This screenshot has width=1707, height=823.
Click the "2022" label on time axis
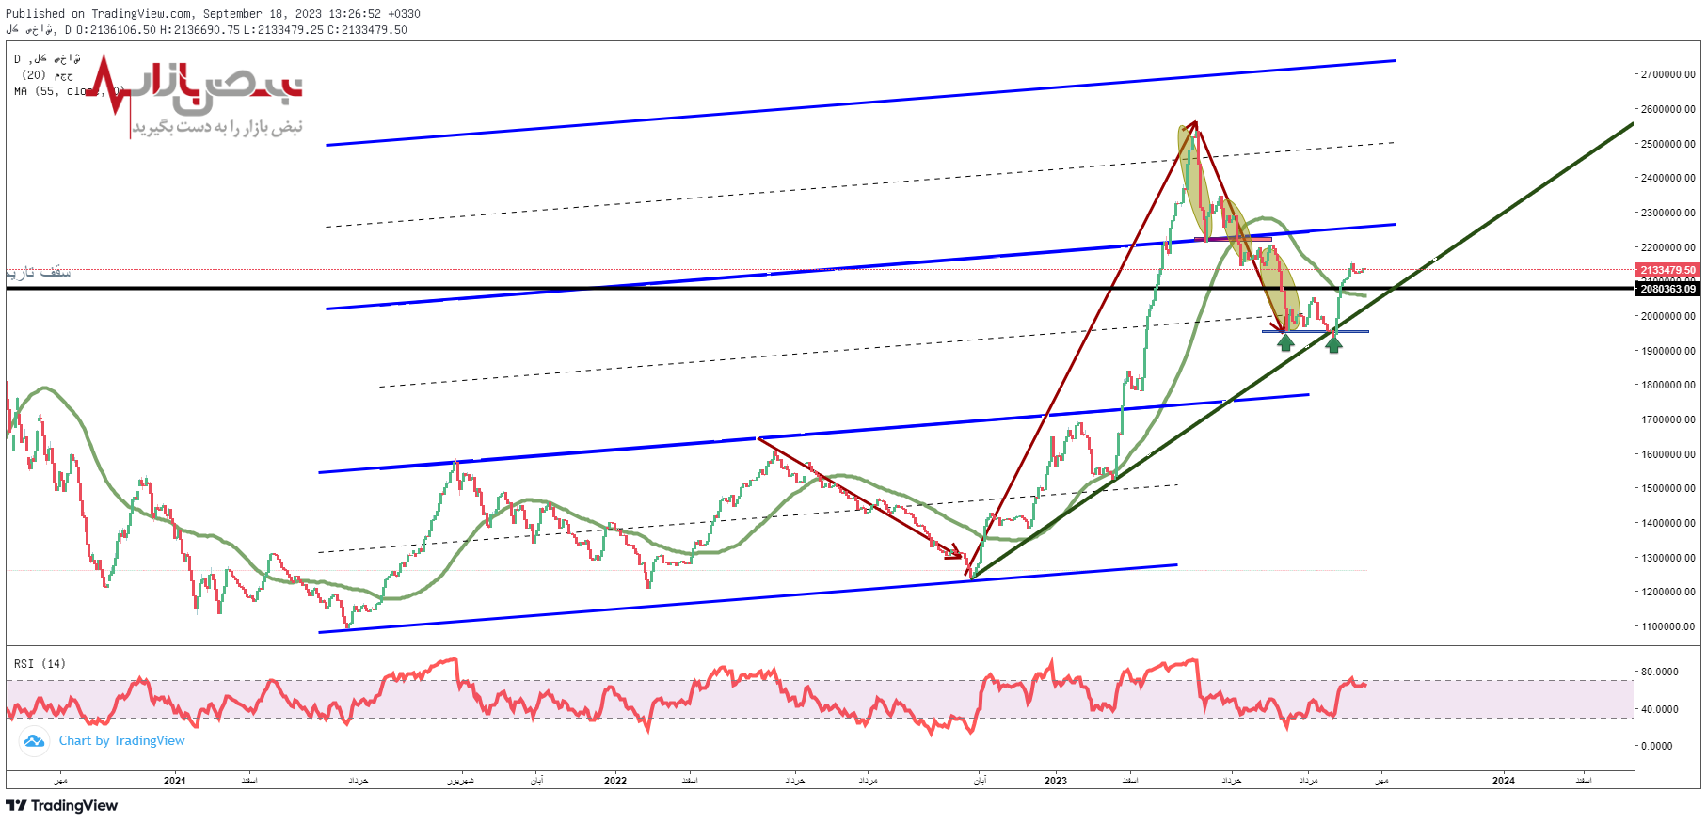point(615,781)
